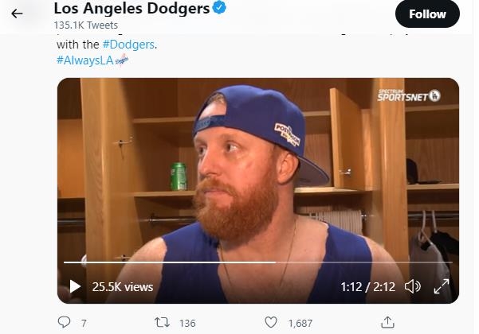Viewport: 479px width, 334px height.
Task: Reply using the comment bubble icon
Action: coord(65,322)
